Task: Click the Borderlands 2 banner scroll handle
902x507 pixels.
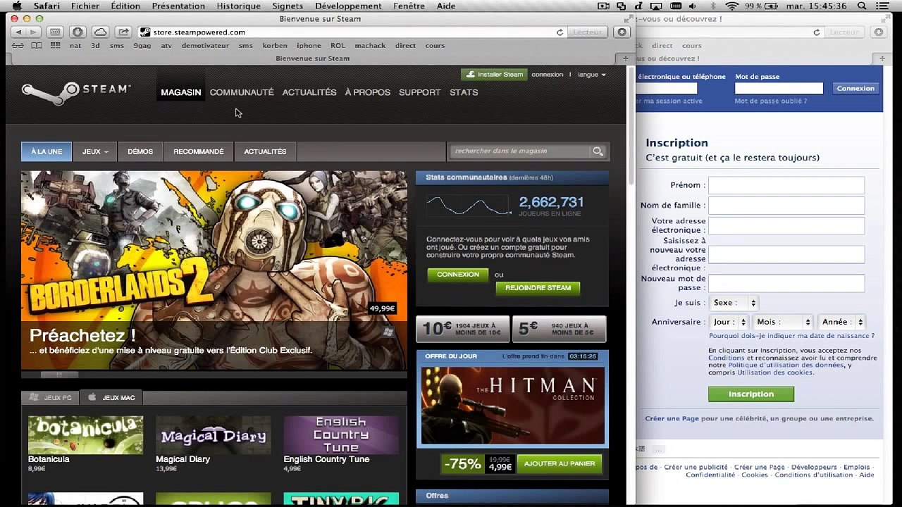Action: tap(58, 375)
